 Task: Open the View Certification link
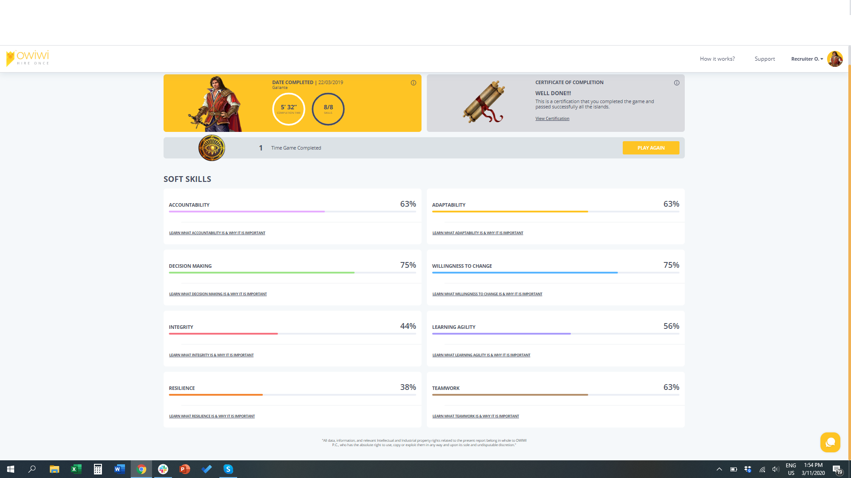pos(552,118)
